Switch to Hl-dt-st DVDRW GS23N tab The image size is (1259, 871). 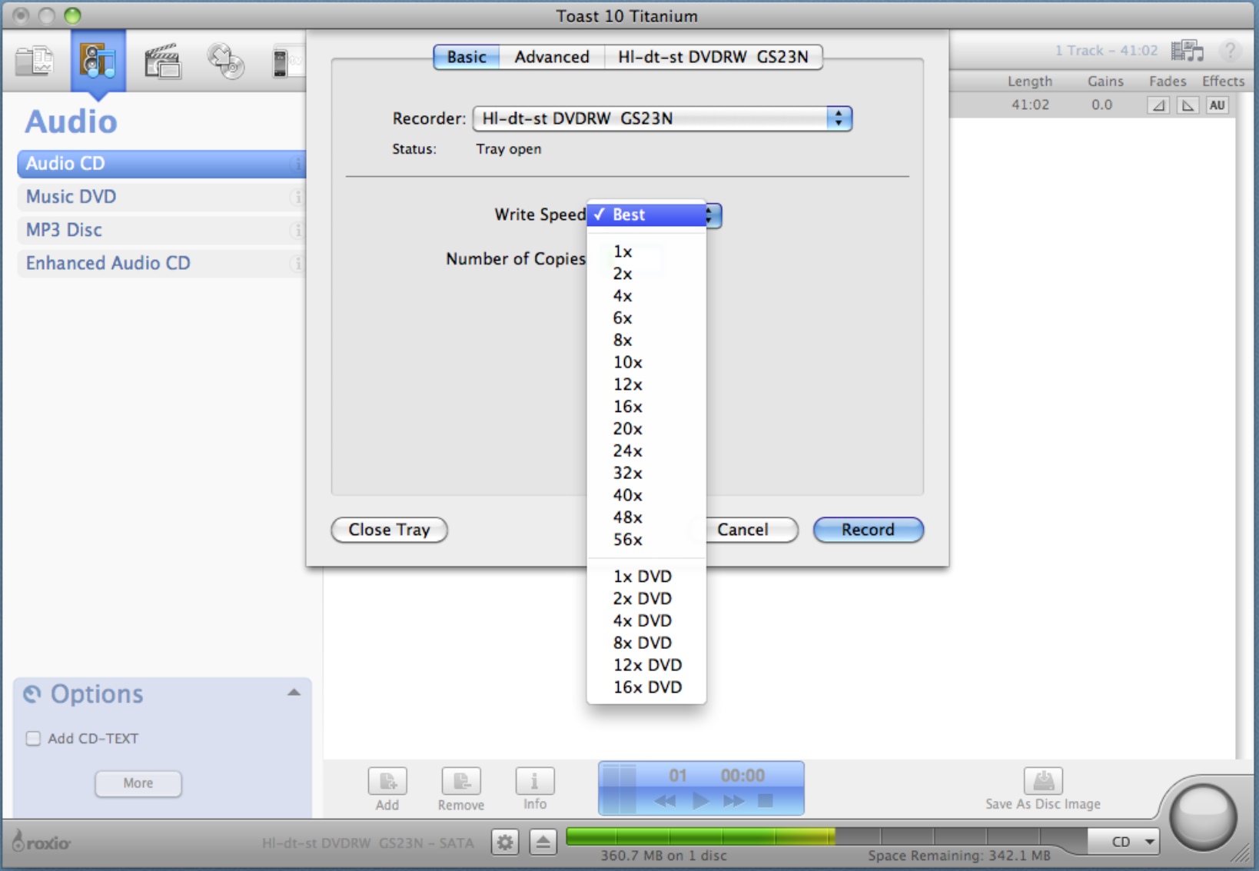click(x=713, y=57)
